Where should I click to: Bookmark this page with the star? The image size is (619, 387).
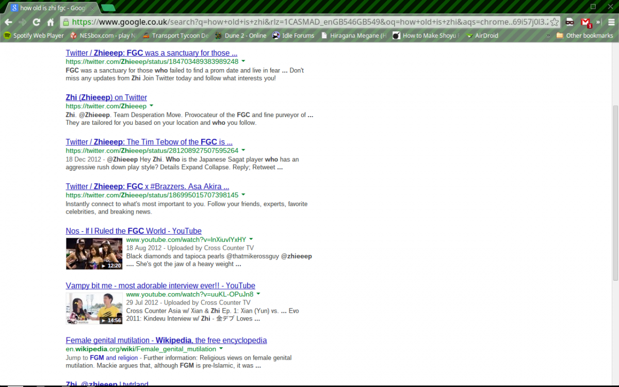554,22
